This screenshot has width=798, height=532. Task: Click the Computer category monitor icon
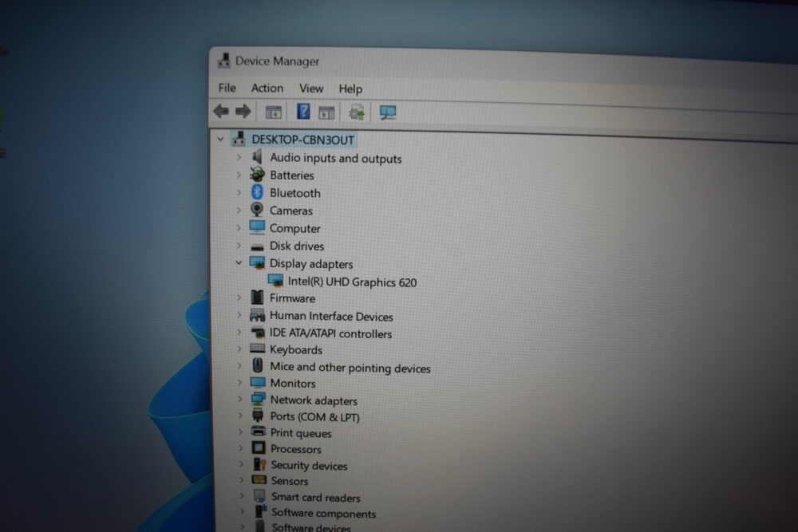(x=257, y=227)
